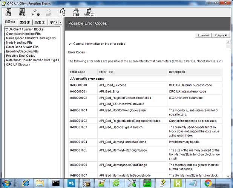Open the green X application taskbar icon
The height and width of the screenshot is (188, 233).
point(178,183)
